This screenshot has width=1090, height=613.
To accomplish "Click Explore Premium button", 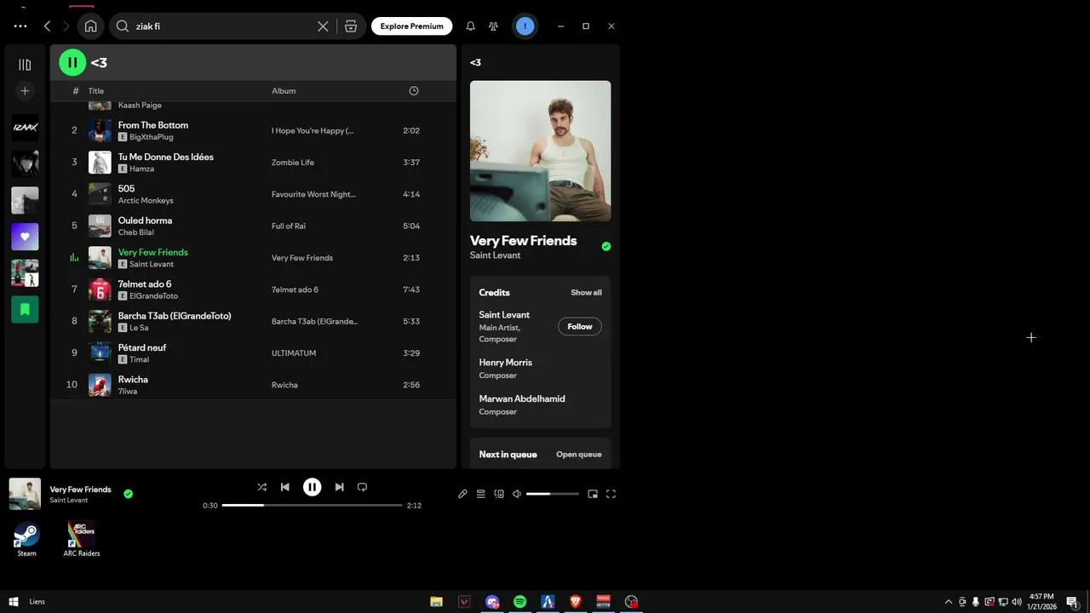I will click(411, 26).
